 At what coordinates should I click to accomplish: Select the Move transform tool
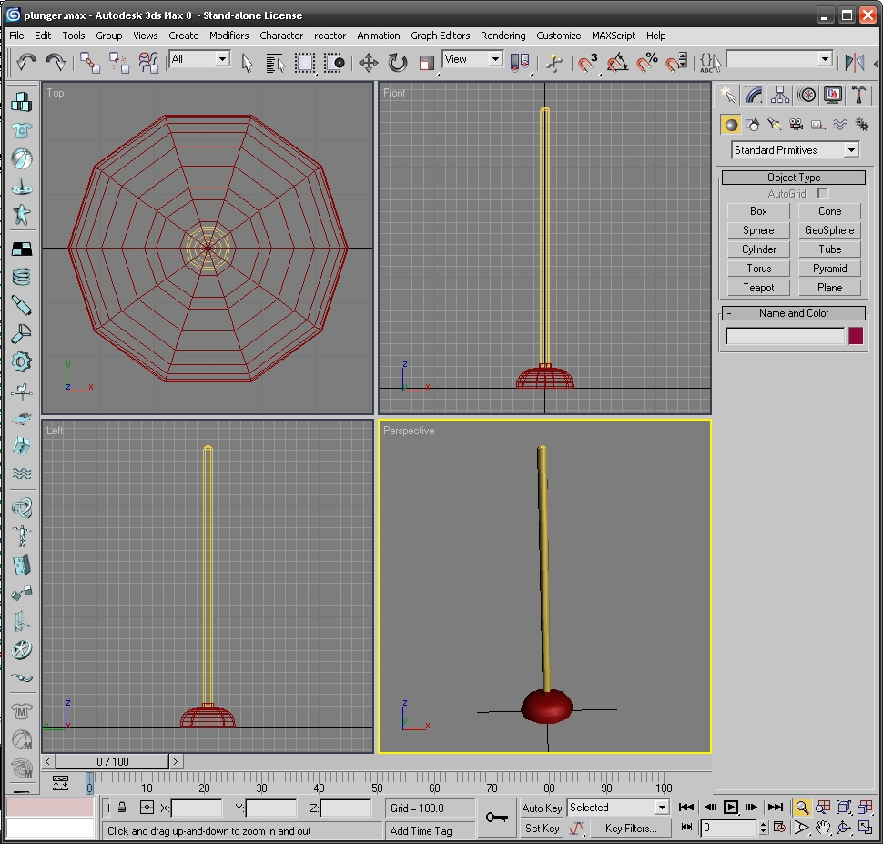[x=368, y=62]
